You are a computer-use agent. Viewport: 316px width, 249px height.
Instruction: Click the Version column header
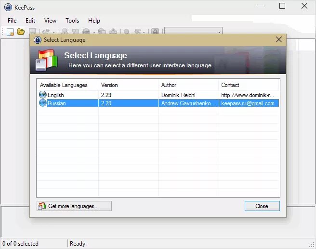pyautogui.click(x=128, y=85)
